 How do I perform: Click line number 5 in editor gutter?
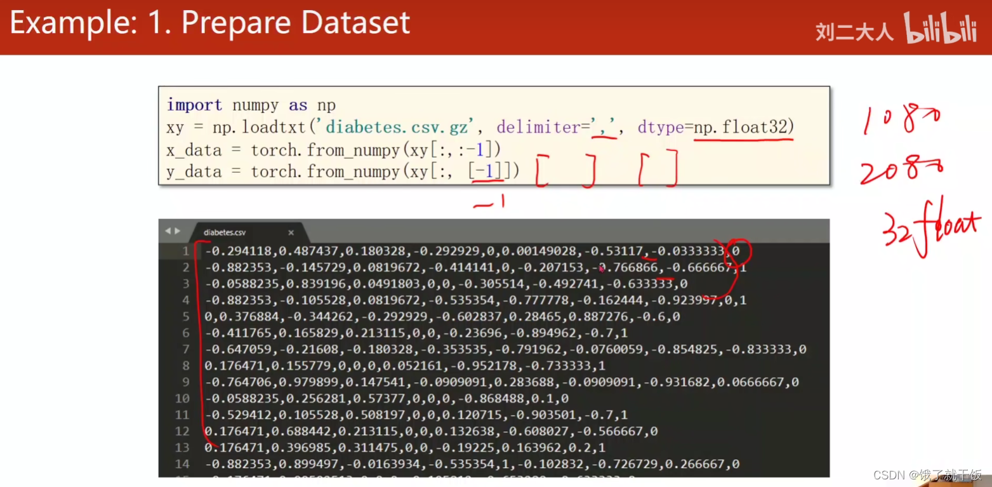point(186,316)
